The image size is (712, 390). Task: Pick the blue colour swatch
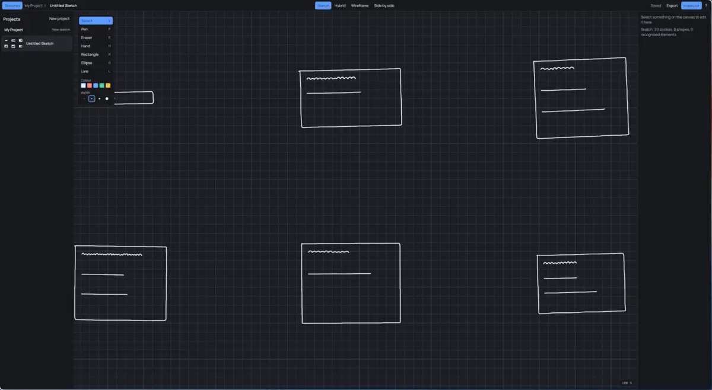pyautogui.click(x=96, y=85)
